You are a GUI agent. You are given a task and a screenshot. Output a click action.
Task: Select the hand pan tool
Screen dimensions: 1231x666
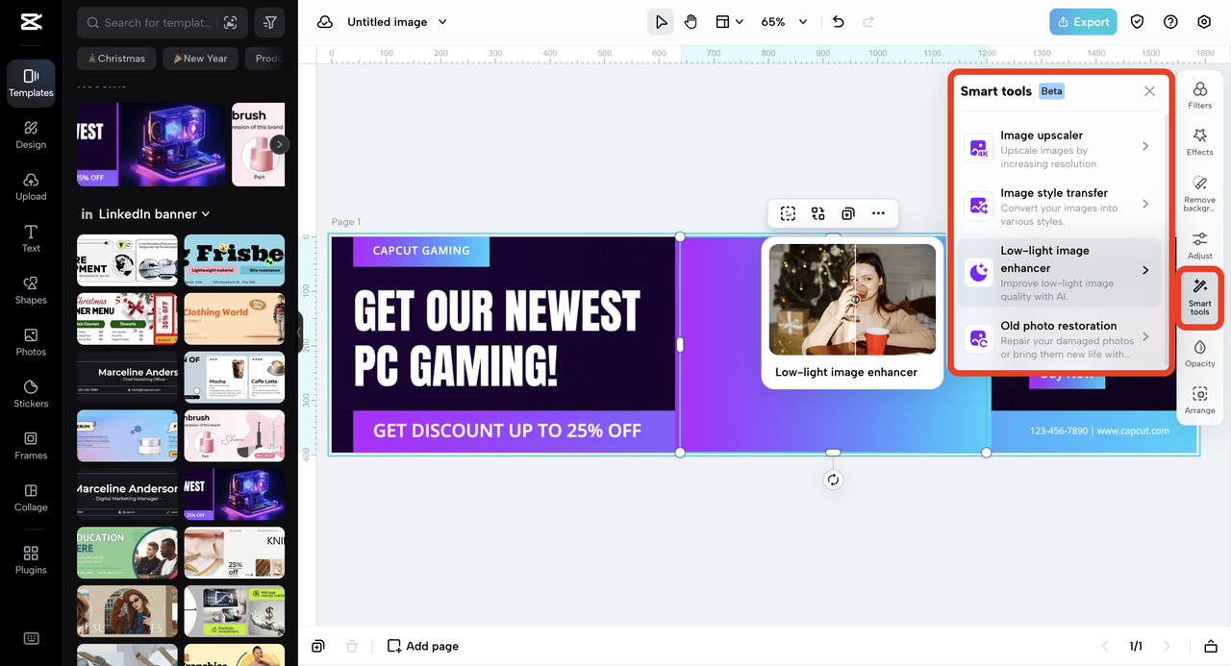point(691,22)
